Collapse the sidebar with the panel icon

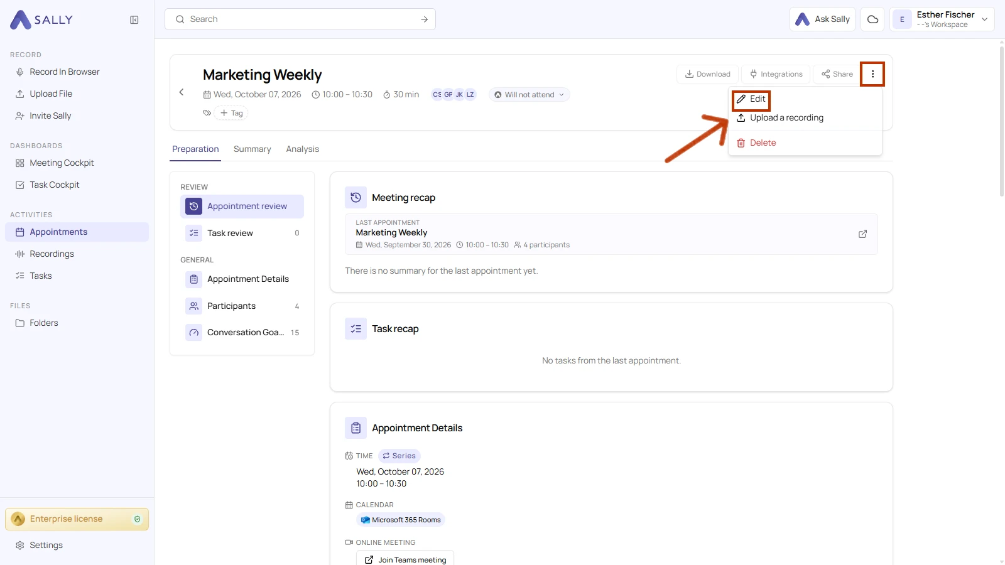click(134, 20)
